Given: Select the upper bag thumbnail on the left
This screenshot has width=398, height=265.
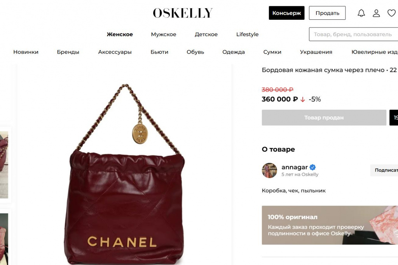Looking at the screenshot, I should coord(4,165).
